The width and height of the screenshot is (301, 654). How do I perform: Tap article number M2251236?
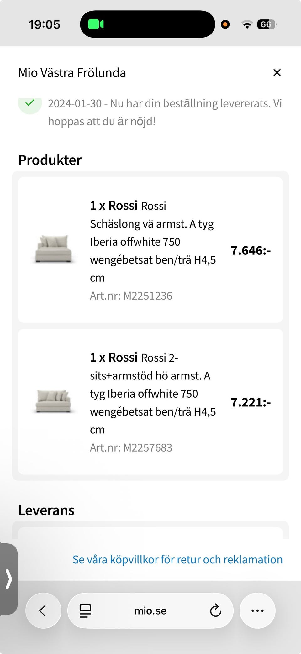[131, 295]
